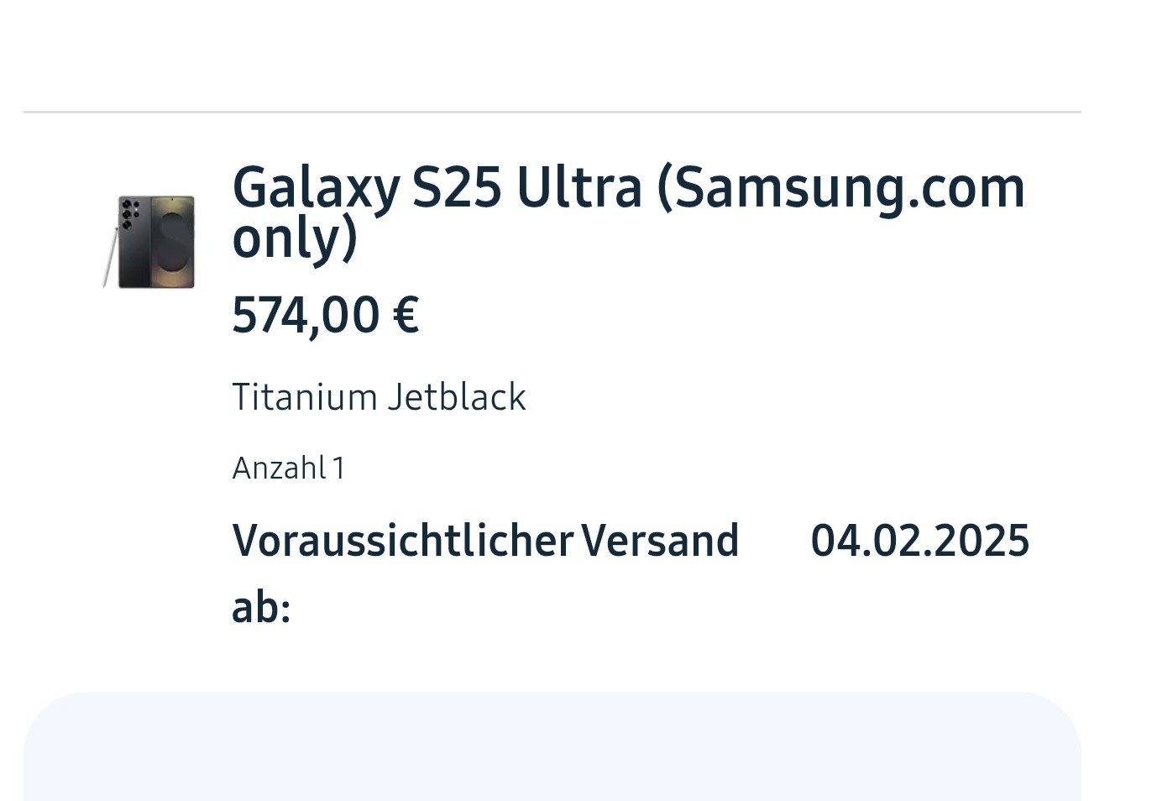This screenshot has width=1157, height=801.
Task: Click the 'only)' second title line
Action: (x=295, y=238)
